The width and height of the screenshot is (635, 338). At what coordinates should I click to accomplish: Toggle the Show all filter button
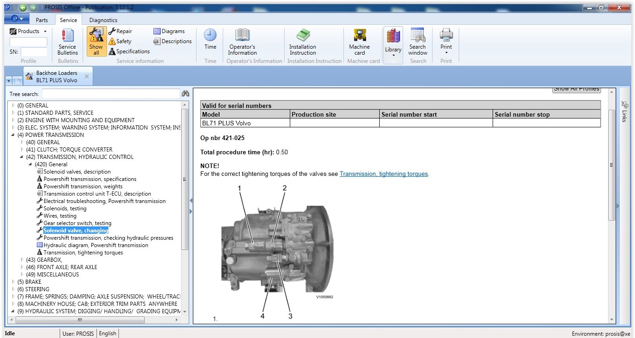96,41
